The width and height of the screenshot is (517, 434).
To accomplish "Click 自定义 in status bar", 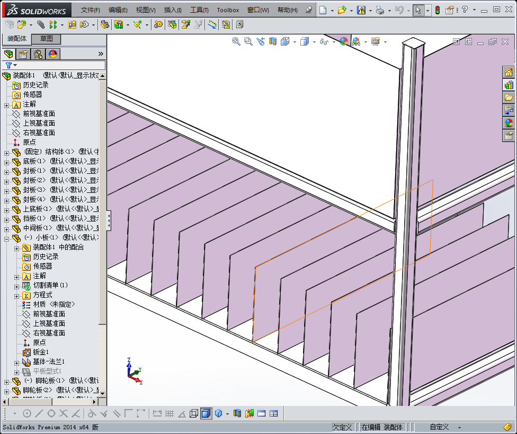I will tap(439, 427).
